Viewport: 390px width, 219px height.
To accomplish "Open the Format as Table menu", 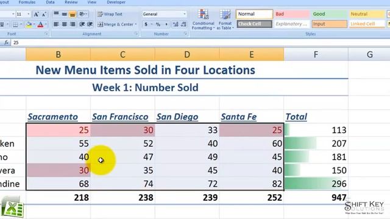I will pyautogui.click(x=225, y=19).
